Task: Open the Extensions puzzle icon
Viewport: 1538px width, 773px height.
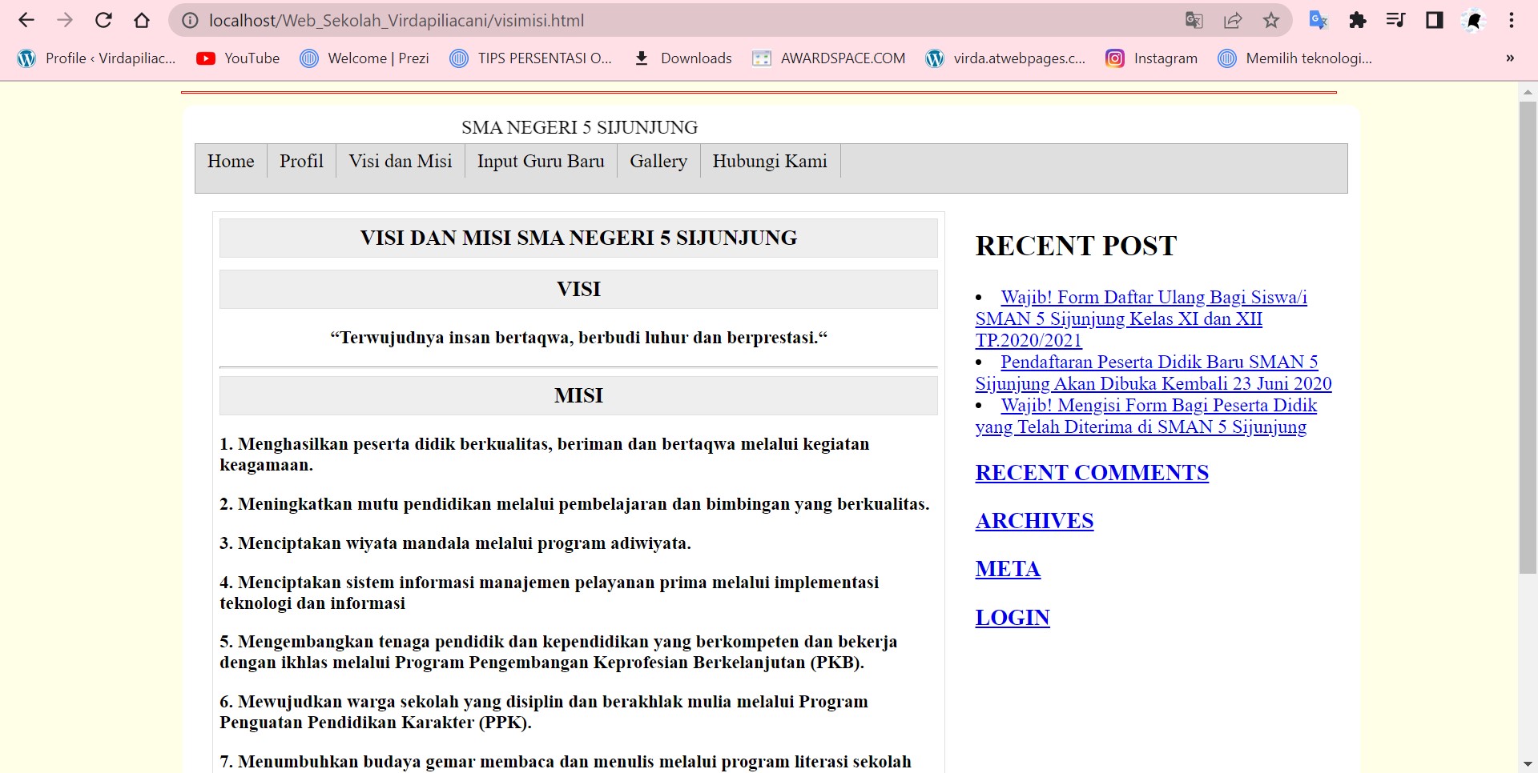Action: (x=1357, y=21)
